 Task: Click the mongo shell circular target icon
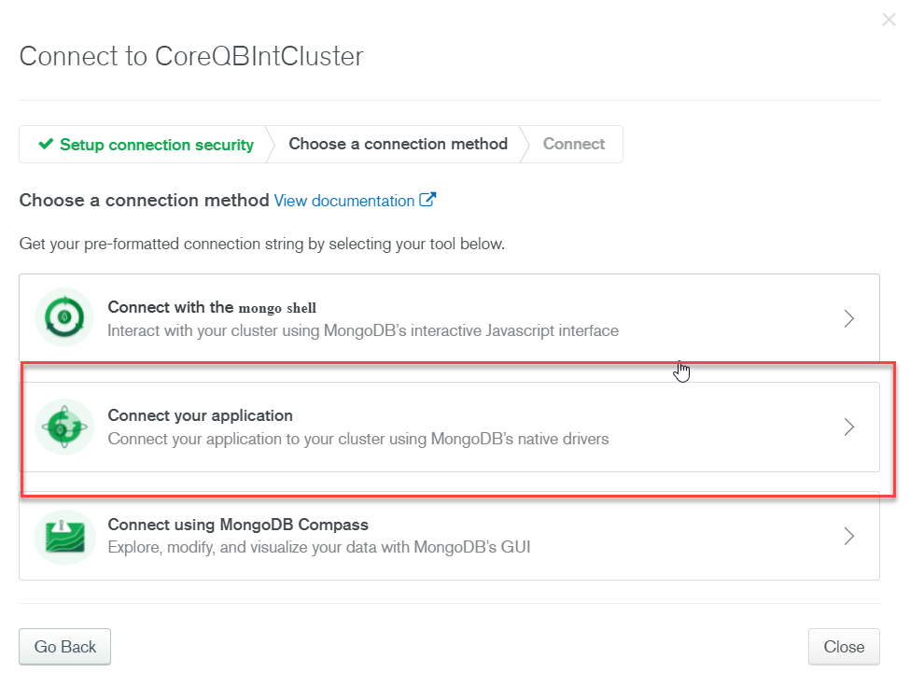(x=63, y=317)
